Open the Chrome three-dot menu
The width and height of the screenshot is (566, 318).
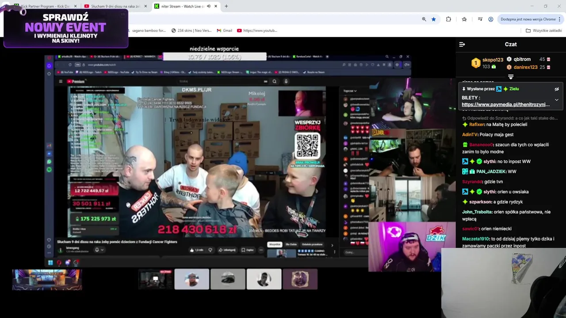(560, 19)
